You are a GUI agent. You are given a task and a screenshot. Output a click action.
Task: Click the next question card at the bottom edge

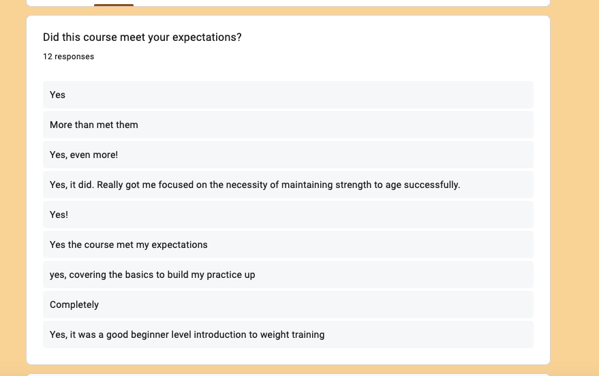288,375
